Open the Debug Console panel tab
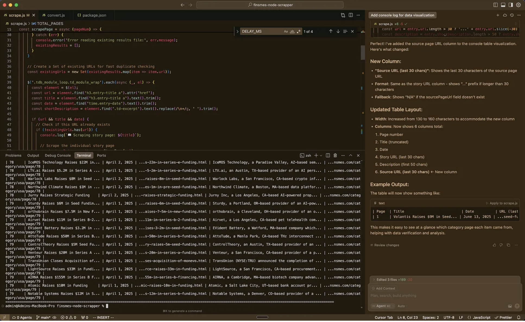525x322 pixels. click(58, 156)
